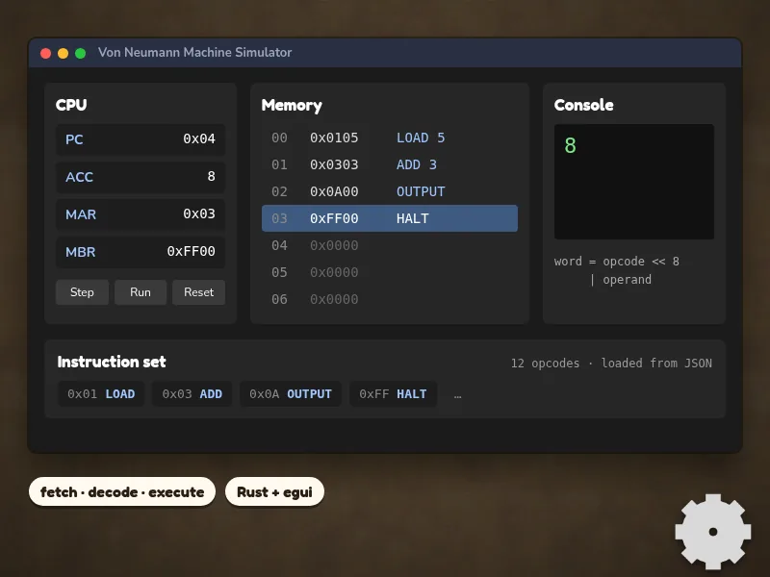Select memory row 00 LOAD 5
This screenshot has height=577, width=770.
tap(390, 138)
